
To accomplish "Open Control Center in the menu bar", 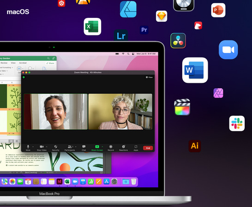I will pos(133,54).
